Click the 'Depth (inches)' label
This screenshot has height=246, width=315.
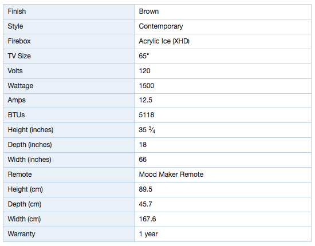(30, 145)
